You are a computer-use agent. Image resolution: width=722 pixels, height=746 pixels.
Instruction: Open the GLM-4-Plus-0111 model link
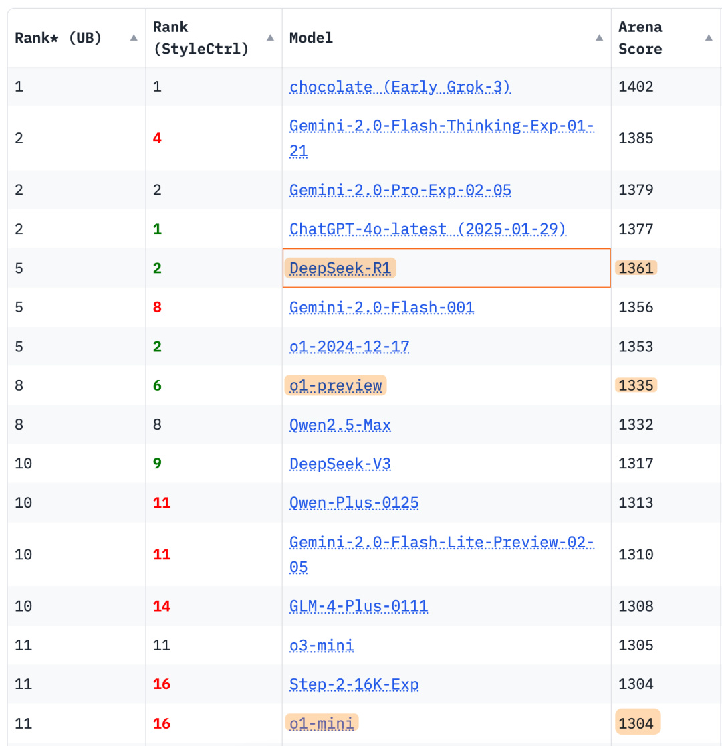pos(358,606)
